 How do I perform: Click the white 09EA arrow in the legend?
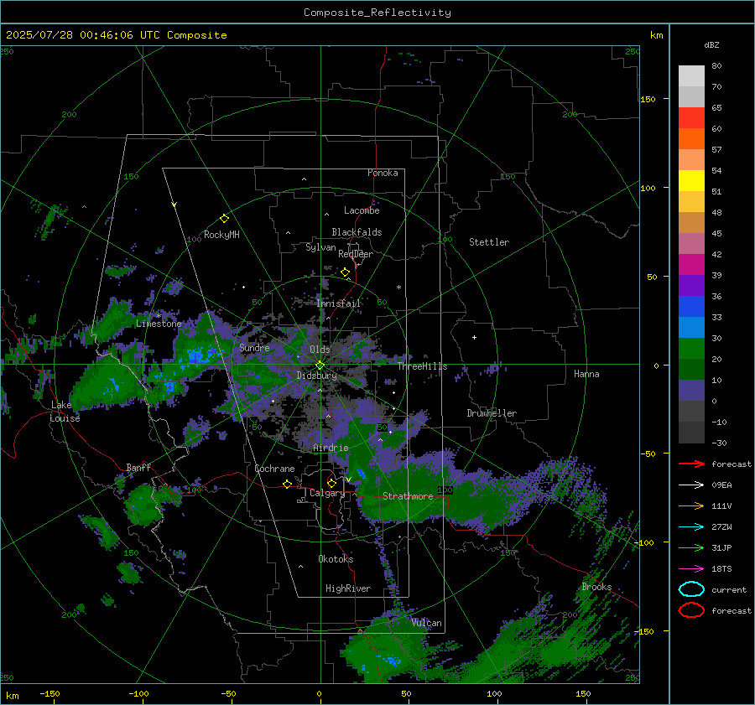tap(691, 485)
